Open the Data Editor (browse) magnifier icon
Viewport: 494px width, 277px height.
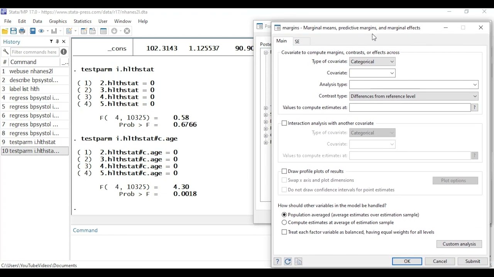(x=93, y=31)
